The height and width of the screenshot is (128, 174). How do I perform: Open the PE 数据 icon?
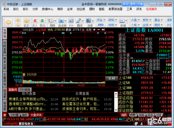coord(122,21)
